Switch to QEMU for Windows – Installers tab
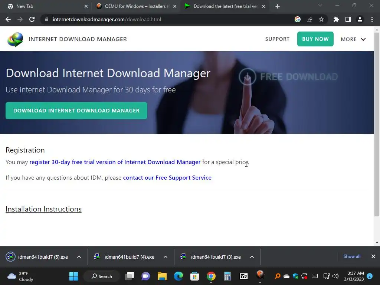 [136, 6]
